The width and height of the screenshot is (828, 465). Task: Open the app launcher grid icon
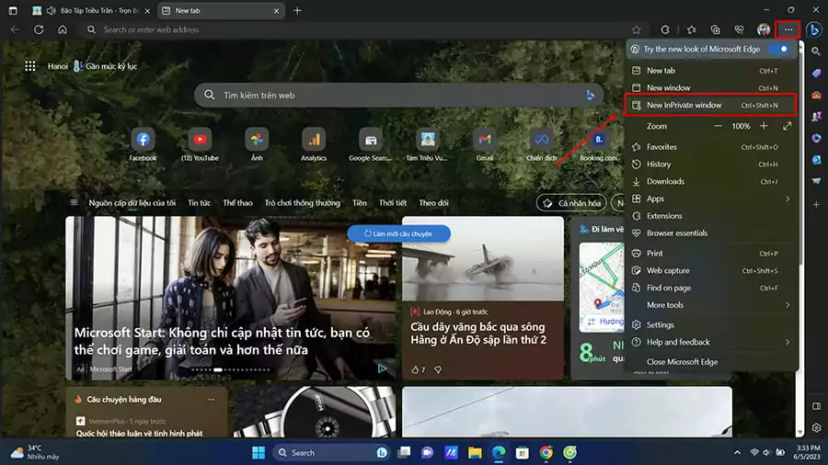[x=30, y=66]
